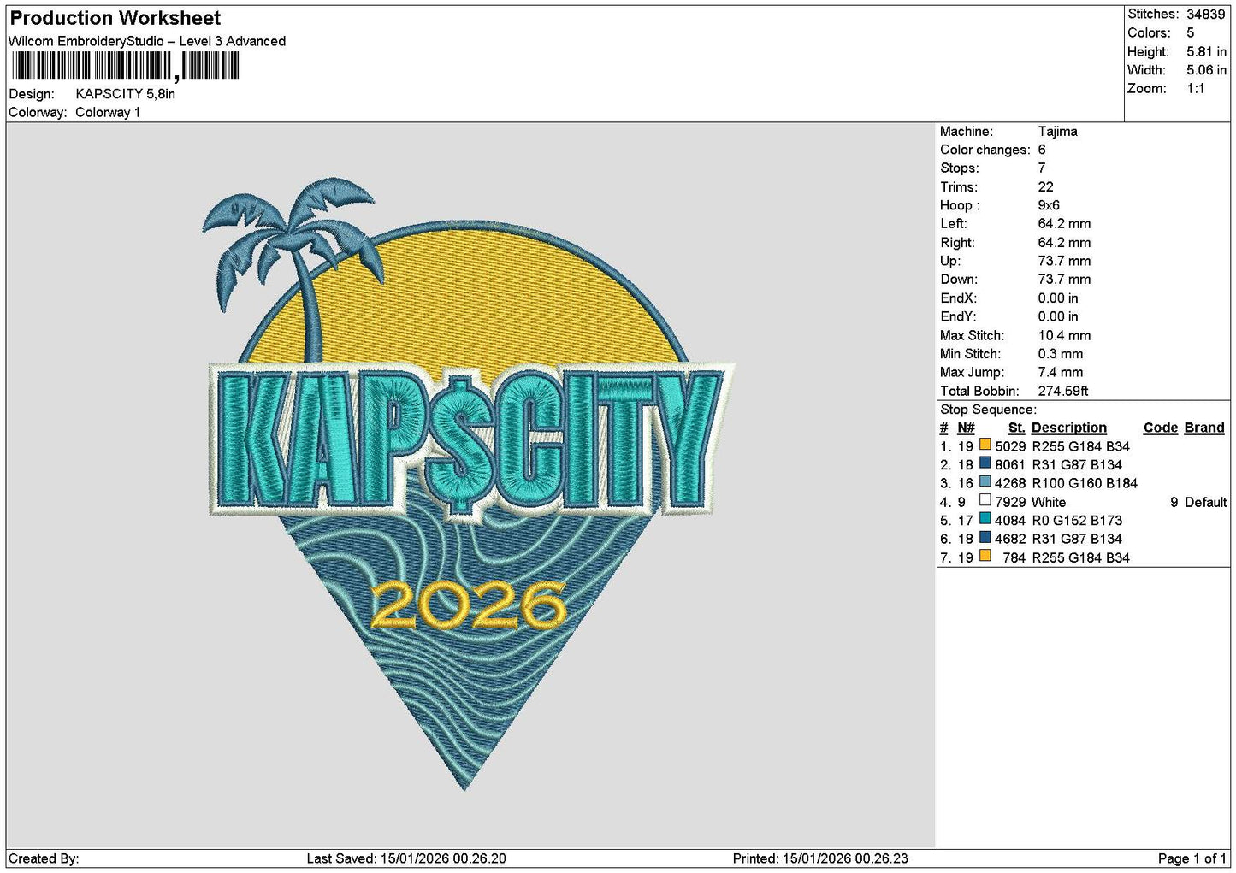Click the light blue swatch for thread 4268
The width and height of the screenshot is (1236, 873).
point(985,482)
